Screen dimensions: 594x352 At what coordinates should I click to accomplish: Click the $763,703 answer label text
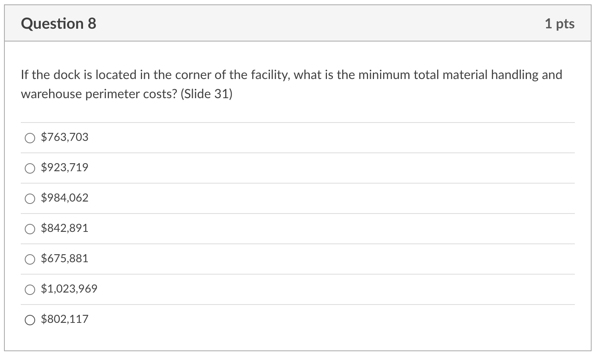point(65,137)
